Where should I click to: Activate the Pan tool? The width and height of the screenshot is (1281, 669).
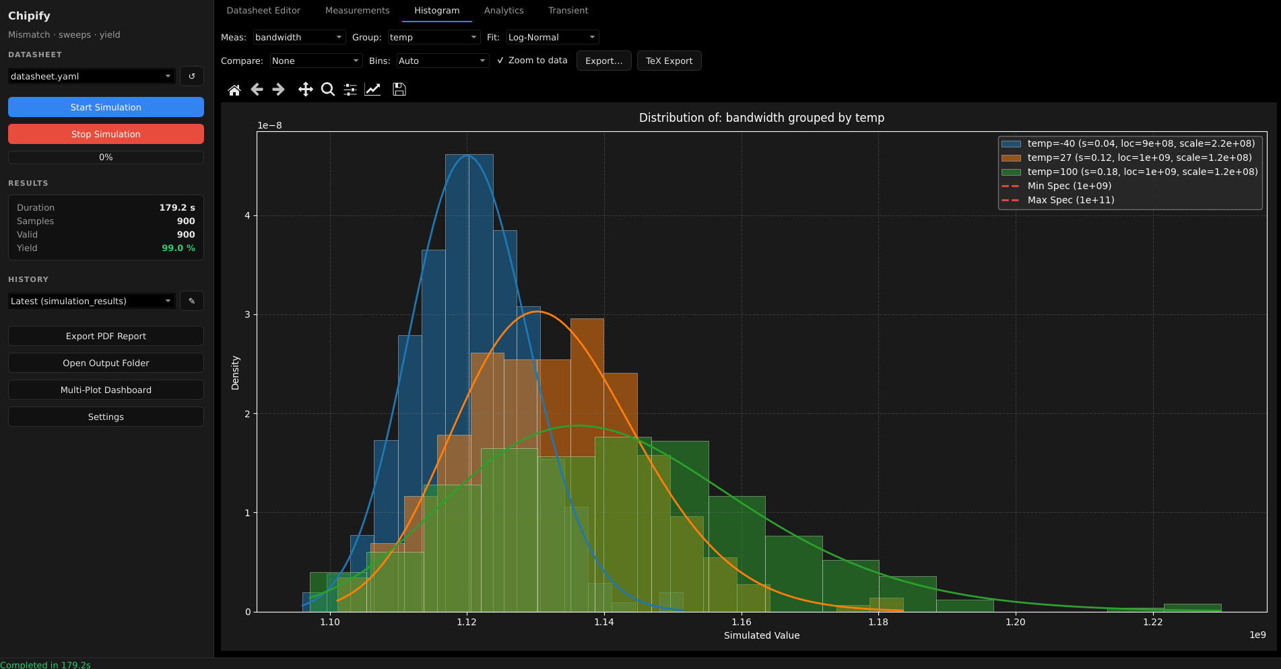click(306, 90)
